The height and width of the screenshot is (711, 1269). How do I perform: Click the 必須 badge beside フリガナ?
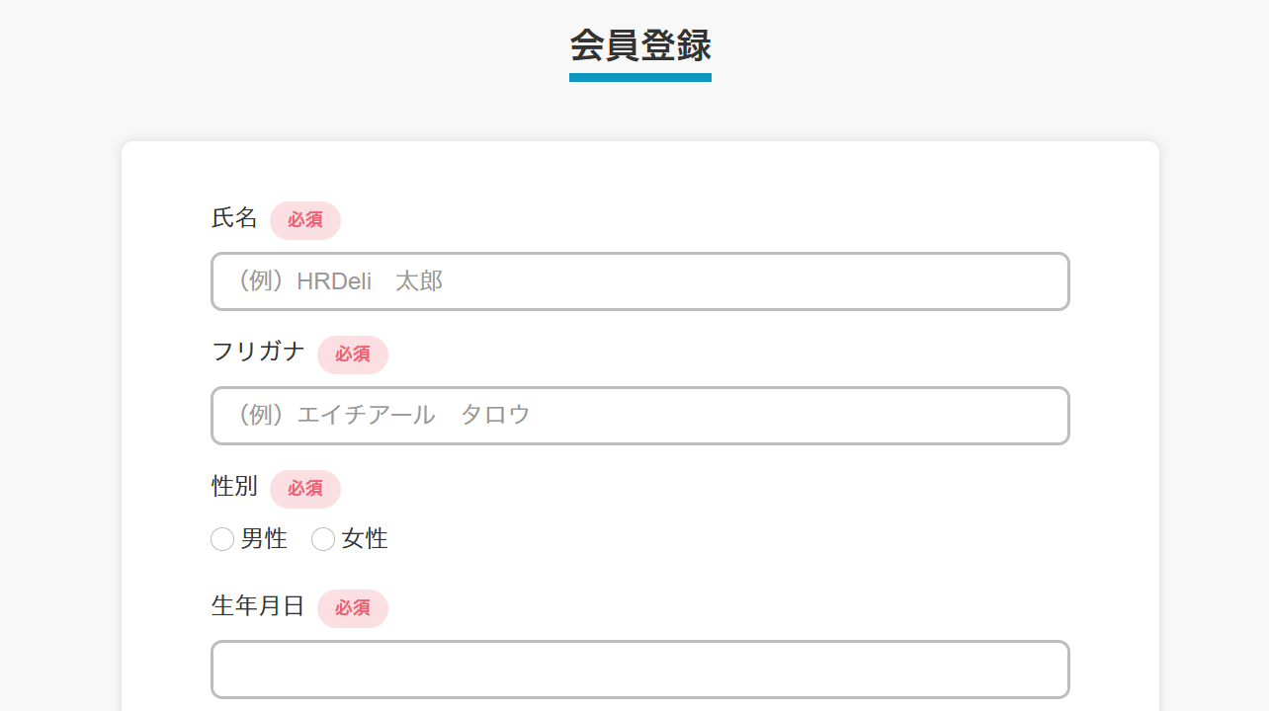(353, 355)
